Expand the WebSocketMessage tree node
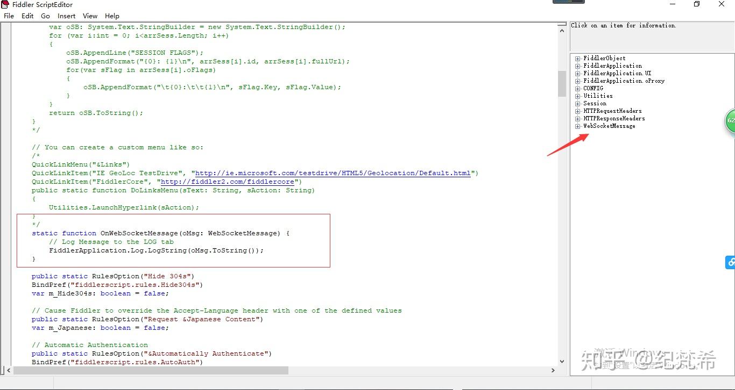The image size is (735, 390). (x=577, y=126)
